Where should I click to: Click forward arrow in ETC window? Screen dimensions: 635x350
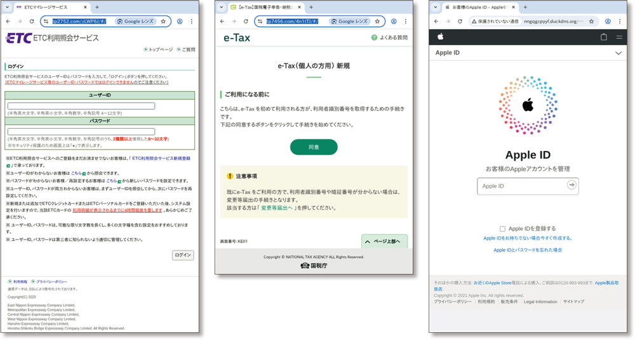tap(20, 22)
